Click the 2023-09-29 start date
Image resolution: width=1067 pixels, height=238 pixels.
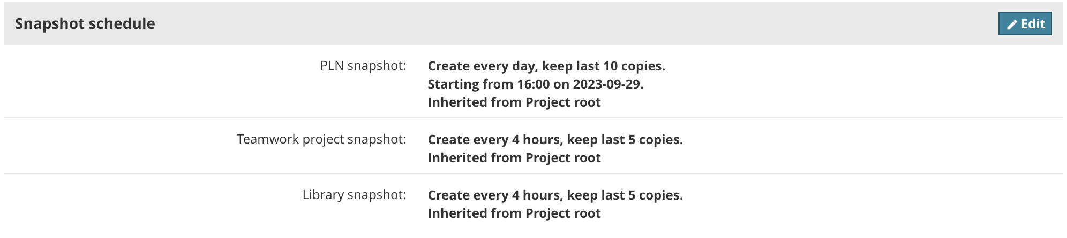606,84
